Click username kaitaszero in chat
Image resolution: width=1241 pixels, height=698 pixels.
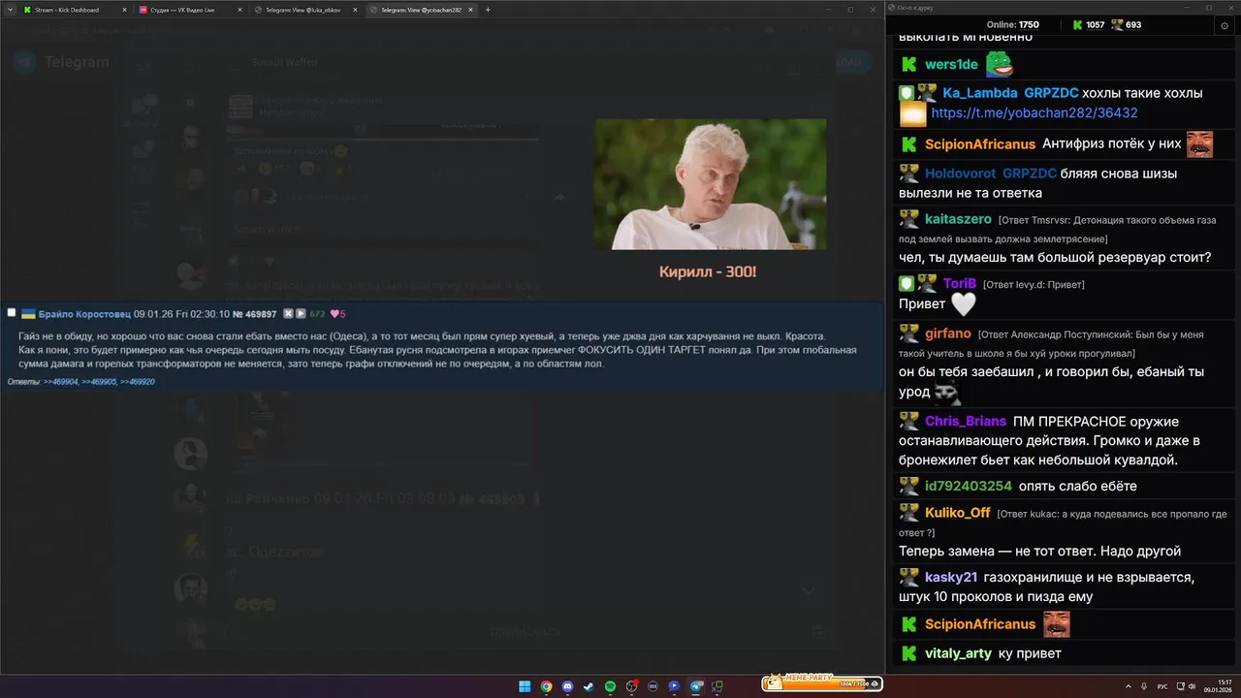pyautogui.click(x=958, y=219)
